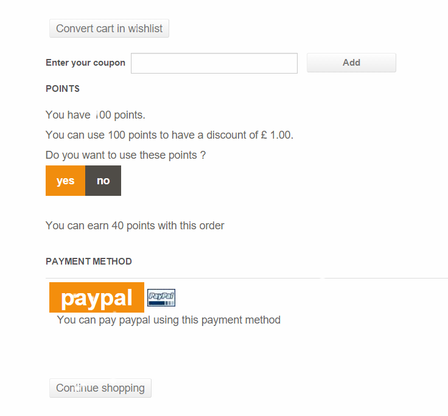Viewport: 448px width, 416px height.
Task: Choose no for using points
Action: point(103,181)
